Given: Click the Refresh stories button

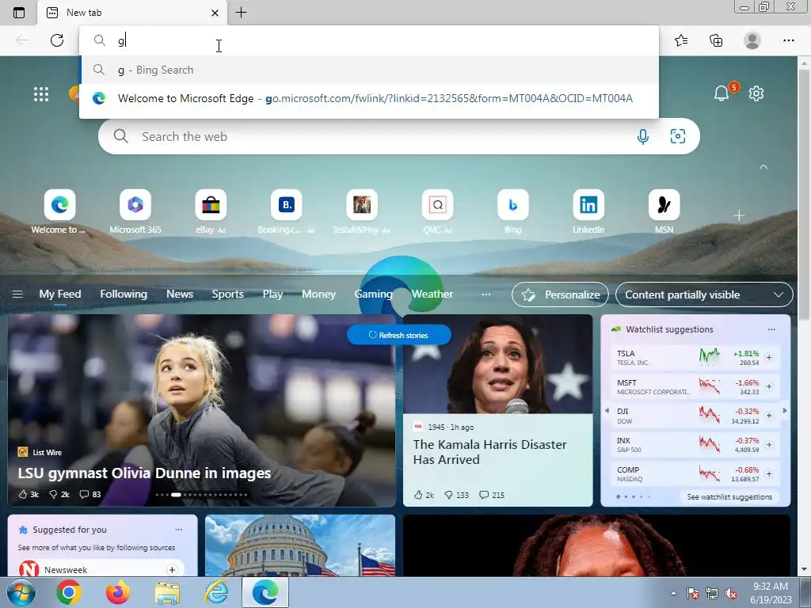Looking at the screenshot, I should tap(399, 335).
